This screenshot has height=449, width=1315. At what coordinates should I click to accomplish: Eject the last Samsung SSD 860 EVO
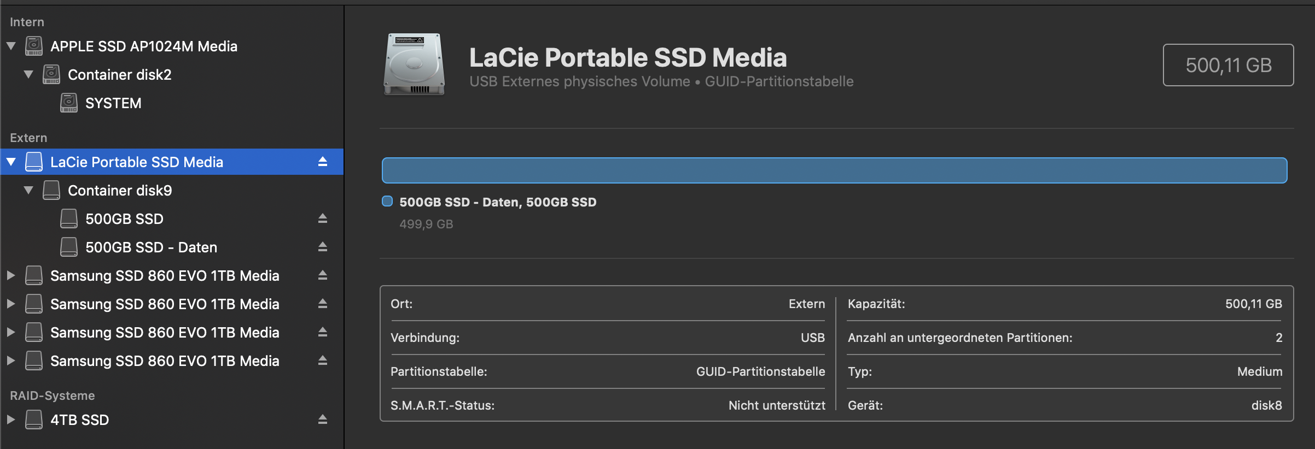pyautogui.click(x=323, y=361)
